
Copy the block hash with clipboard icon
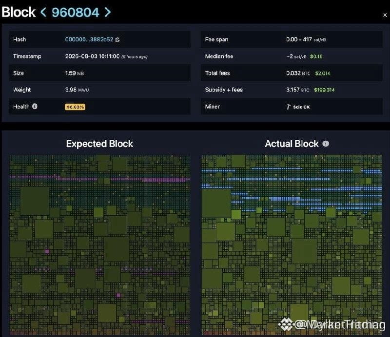tap(117, 39)
